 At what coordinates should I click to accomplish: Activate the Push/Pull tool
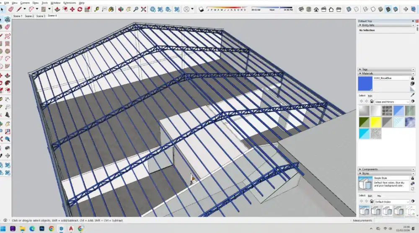click(57, 9)
